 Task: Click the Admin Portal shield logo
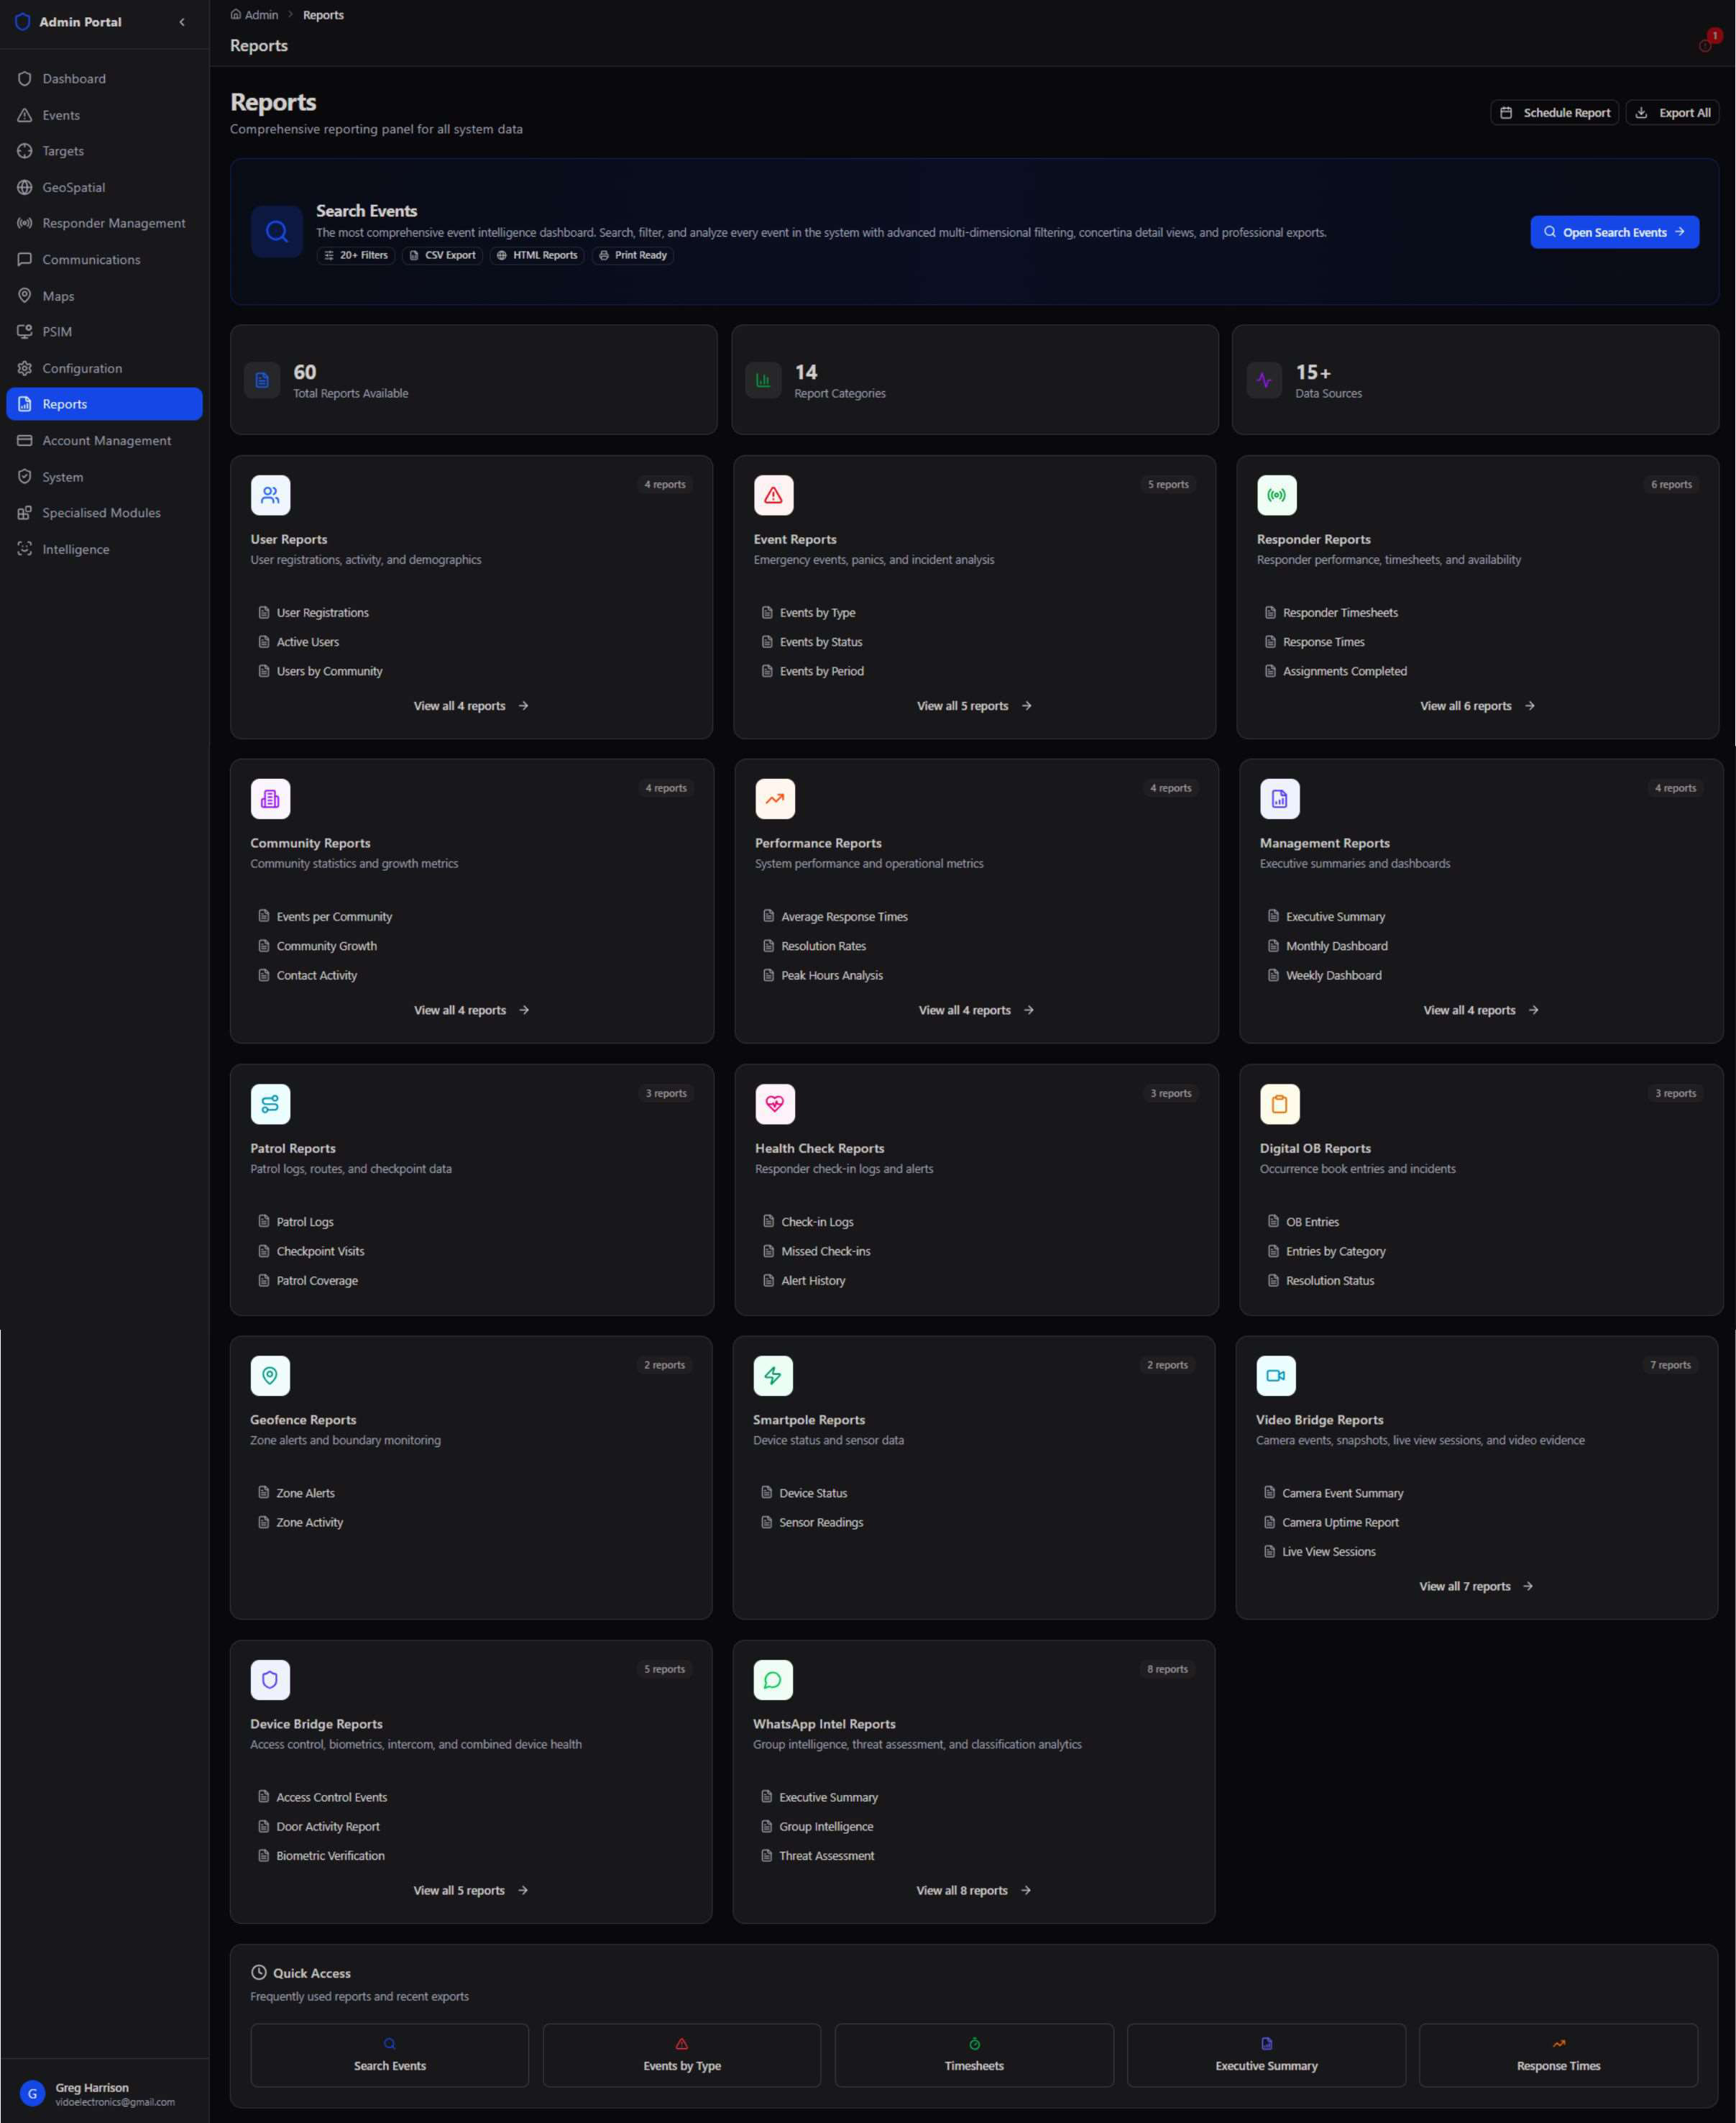(22, 22)
